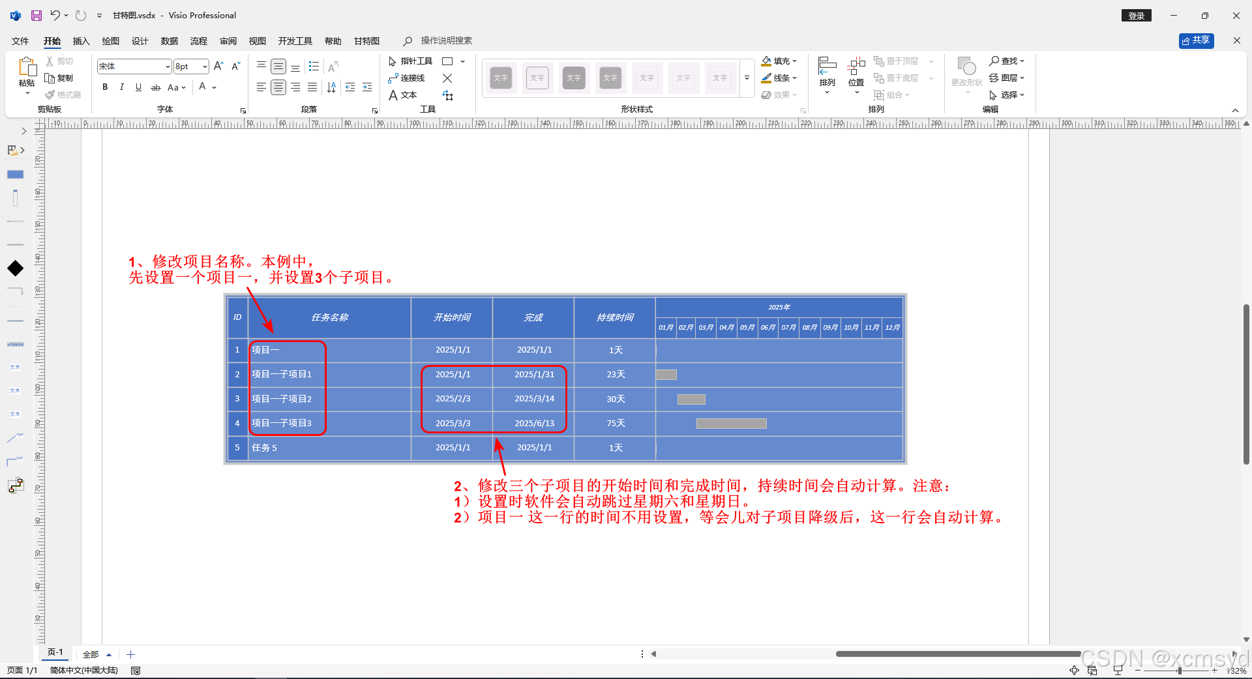The image size is (1252, 679).
Task: Select the 2025/6/13 finish date cell
Action: click(533, 424)
